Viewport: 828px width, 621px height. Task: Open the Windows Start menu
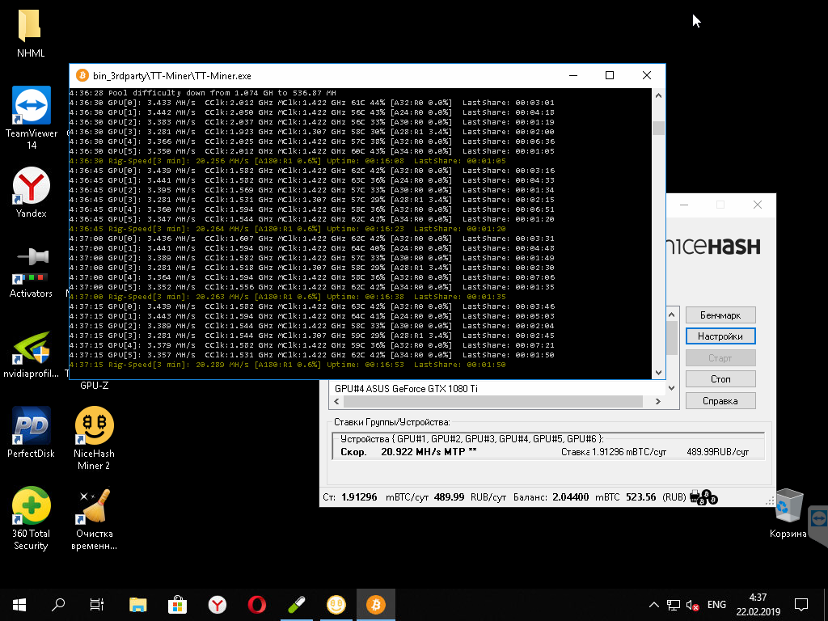pyautogui.click(x=19, y=605)
